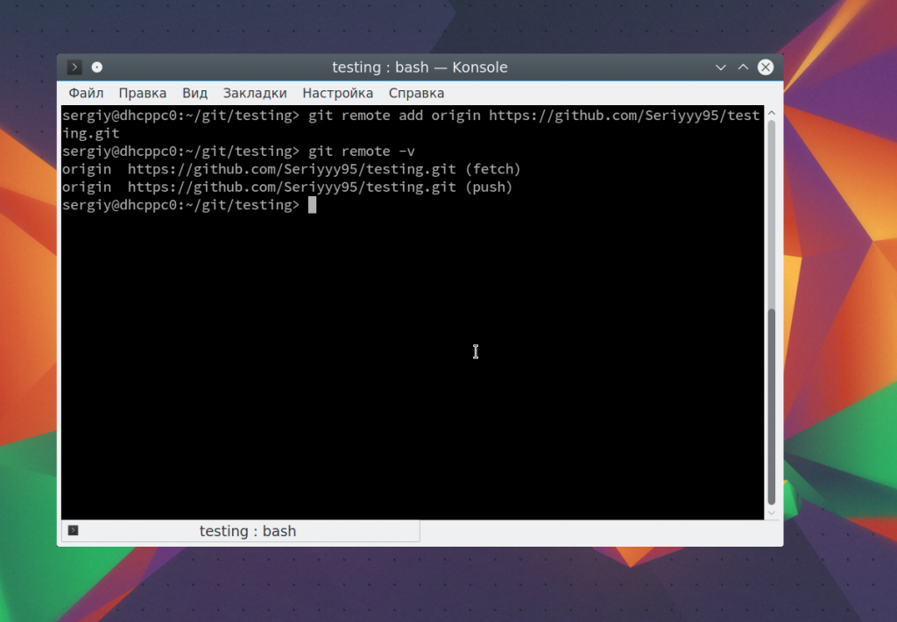The width and height of the screenshot is (897, 622).
Task: Open the Файл menu
Action: coord(86,93)
